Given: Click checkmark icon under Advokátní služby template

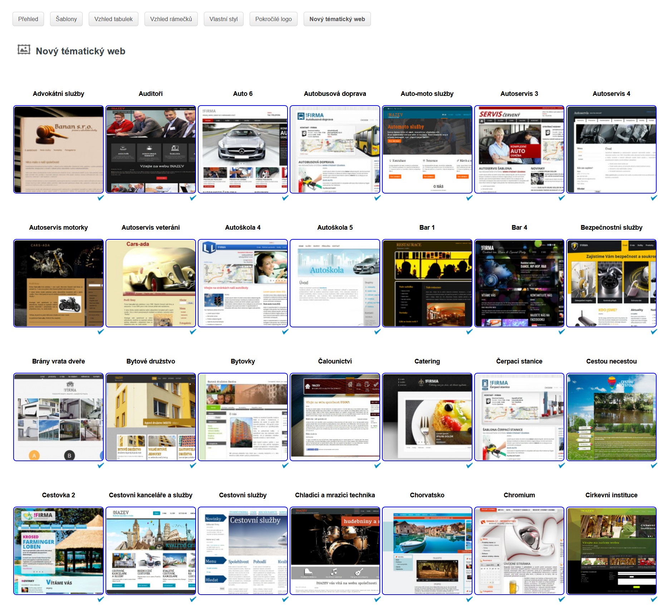Looking at the screenshot, I should pyautogui.click(x=100, y=198).
